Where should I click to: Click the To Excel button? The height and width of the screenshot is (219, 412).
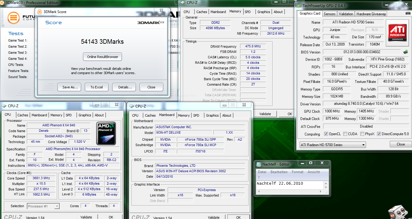tap(96, 87)
